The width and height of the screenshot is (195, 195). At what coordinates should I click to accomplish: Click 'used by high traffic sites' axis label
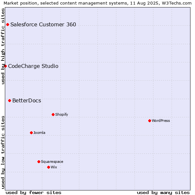click(3, 46)
